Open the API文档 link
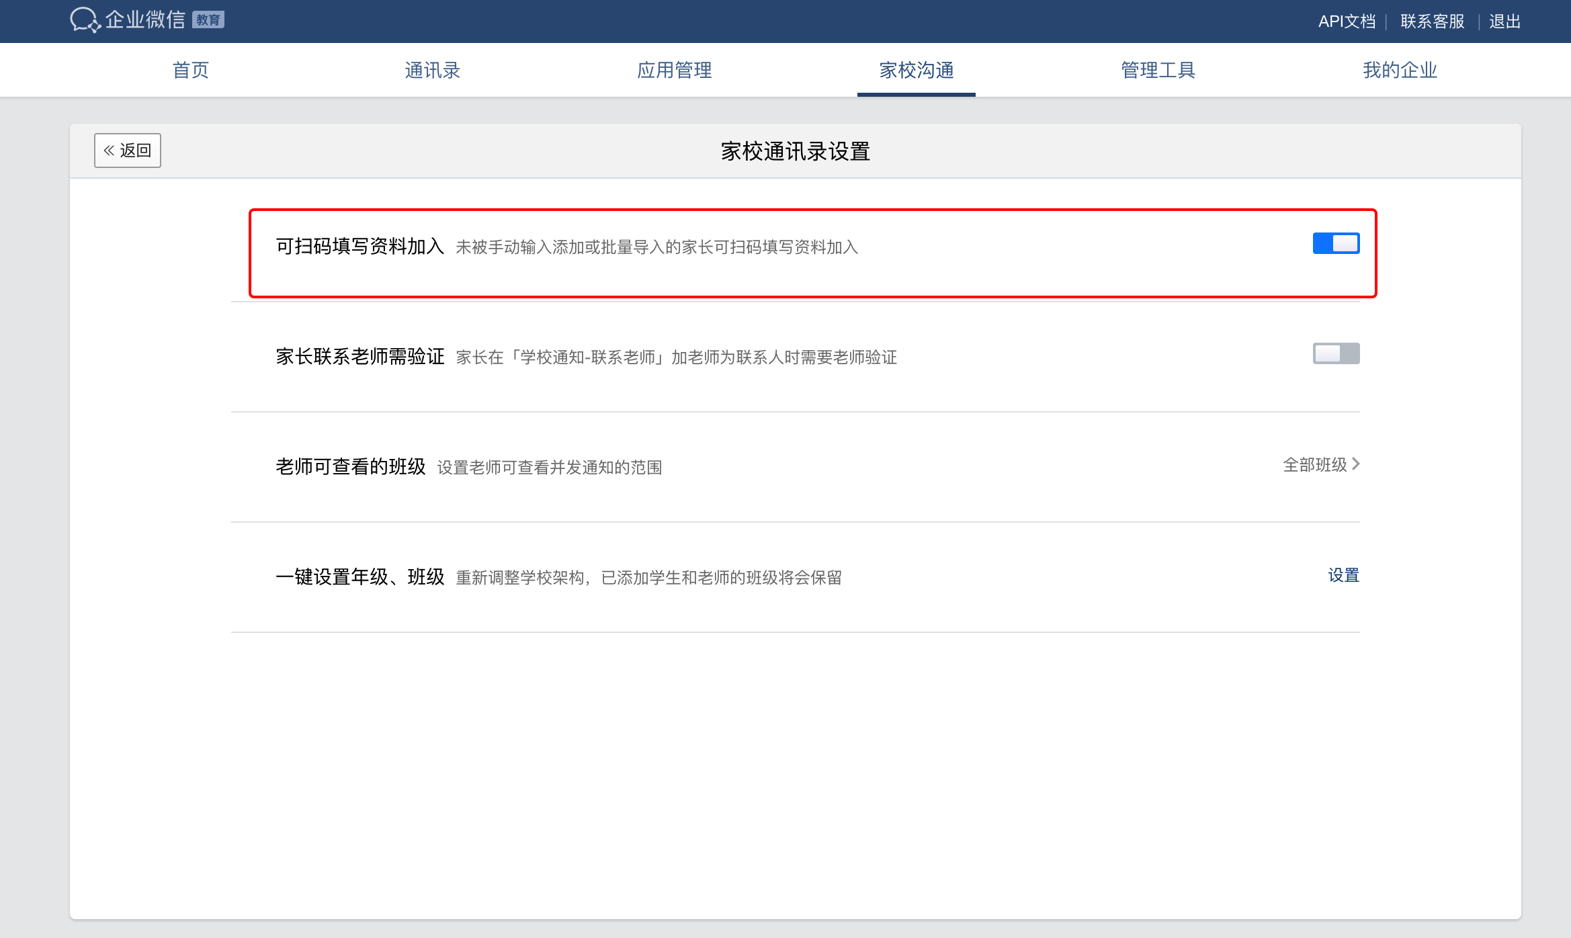Screen dimensions: 1571x938 point(1347,22)
